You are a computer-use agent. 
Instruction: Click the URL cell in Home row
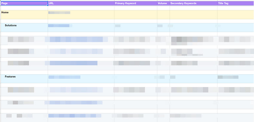tap(81, 14)
